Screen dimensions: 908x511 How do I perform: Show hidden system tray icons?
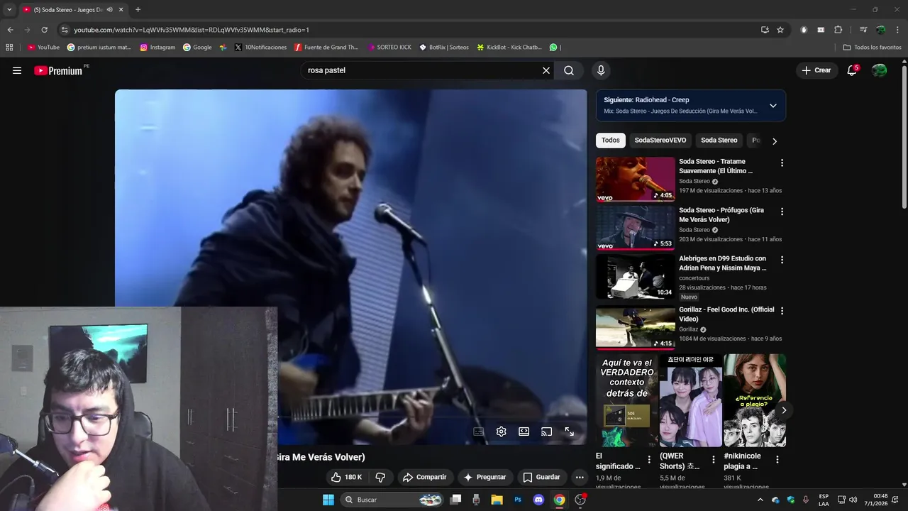760,500
